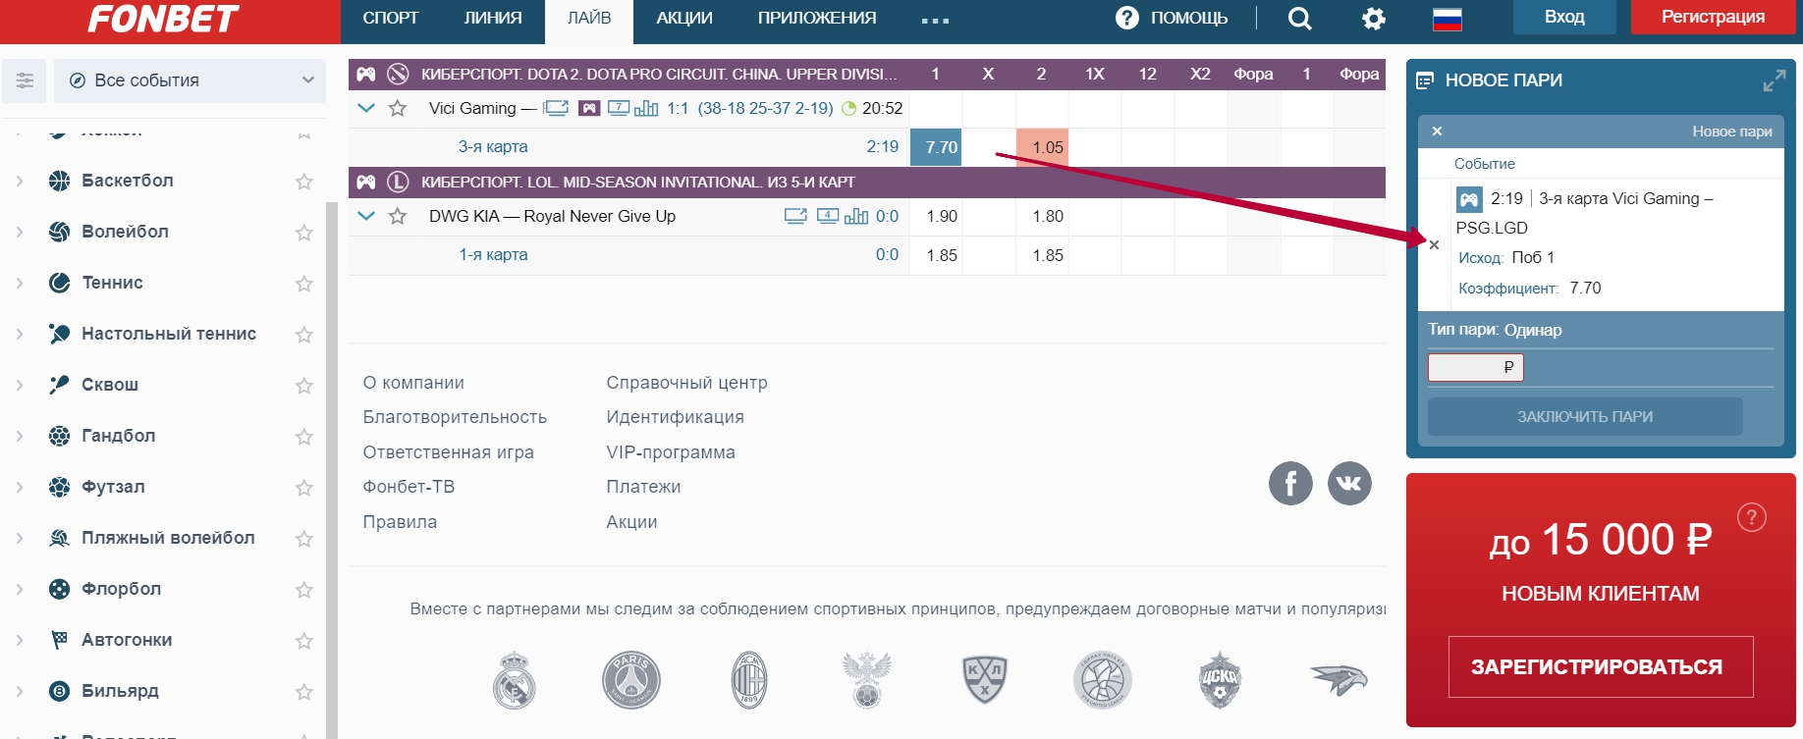Open broadcast popout icon for Vici Gaming
The width and height of the screenshot is (1803, 739).
pos(556,108)
